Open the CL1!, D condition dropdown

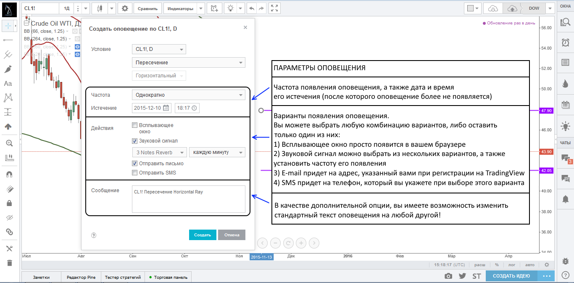click(x=159, y=49)
